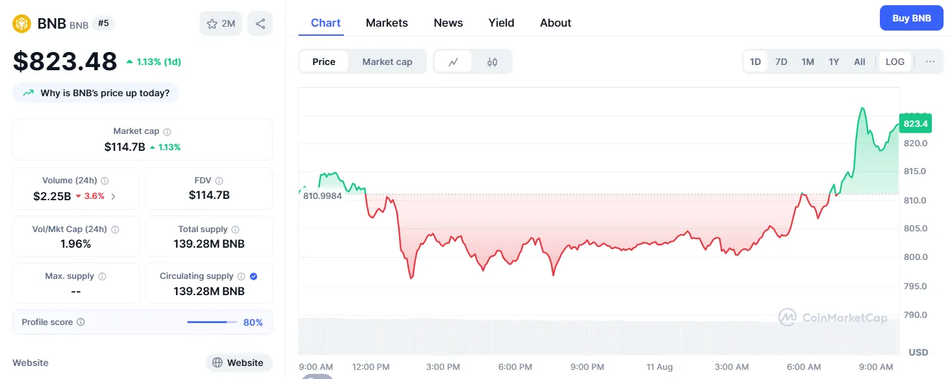The height and width of the screenshot is (379, 952).
Task: Switch to line chart view icon
Action: pos(453,62)
